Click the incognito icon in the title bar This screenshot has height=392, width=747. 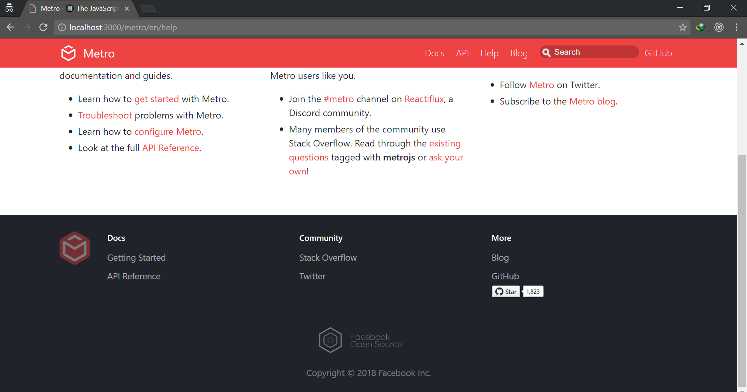(9, 8)
